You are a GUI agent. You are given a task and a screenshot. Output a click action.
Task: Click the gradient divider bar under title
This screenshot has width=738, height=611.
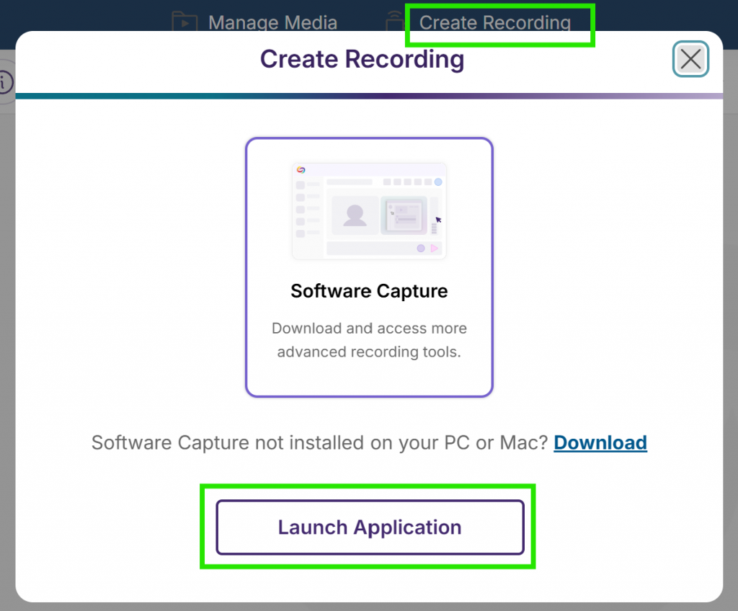tap(369, 96)
